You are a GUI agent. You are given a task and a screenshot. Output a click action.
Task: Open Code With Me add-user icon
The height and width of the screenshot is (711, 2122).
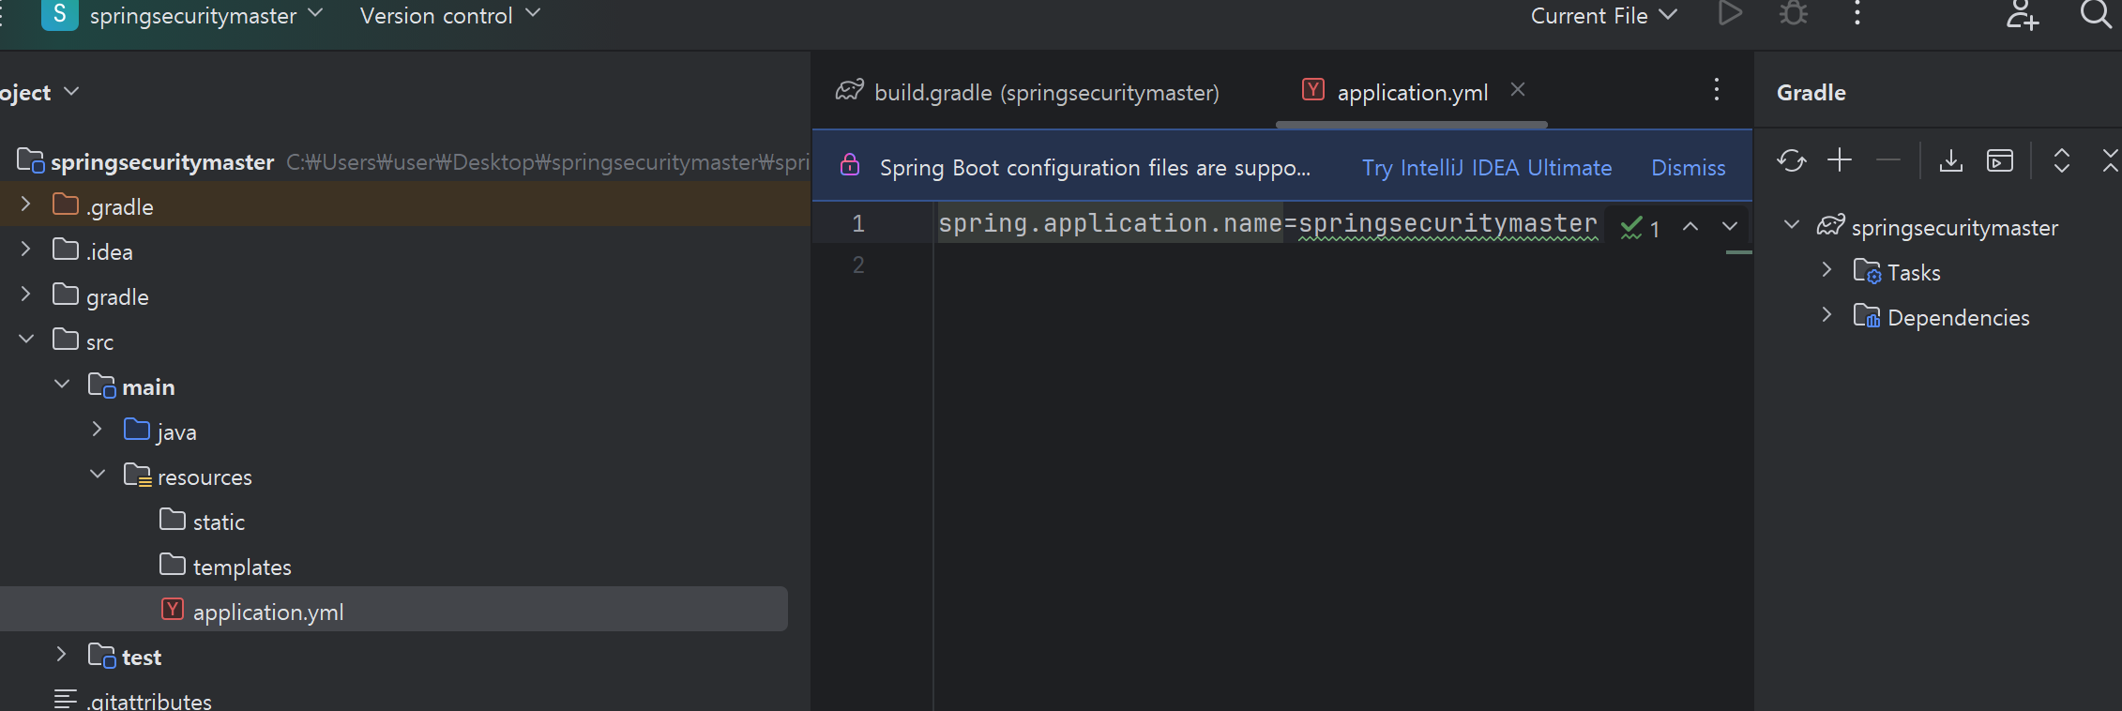pos(2022,15)
